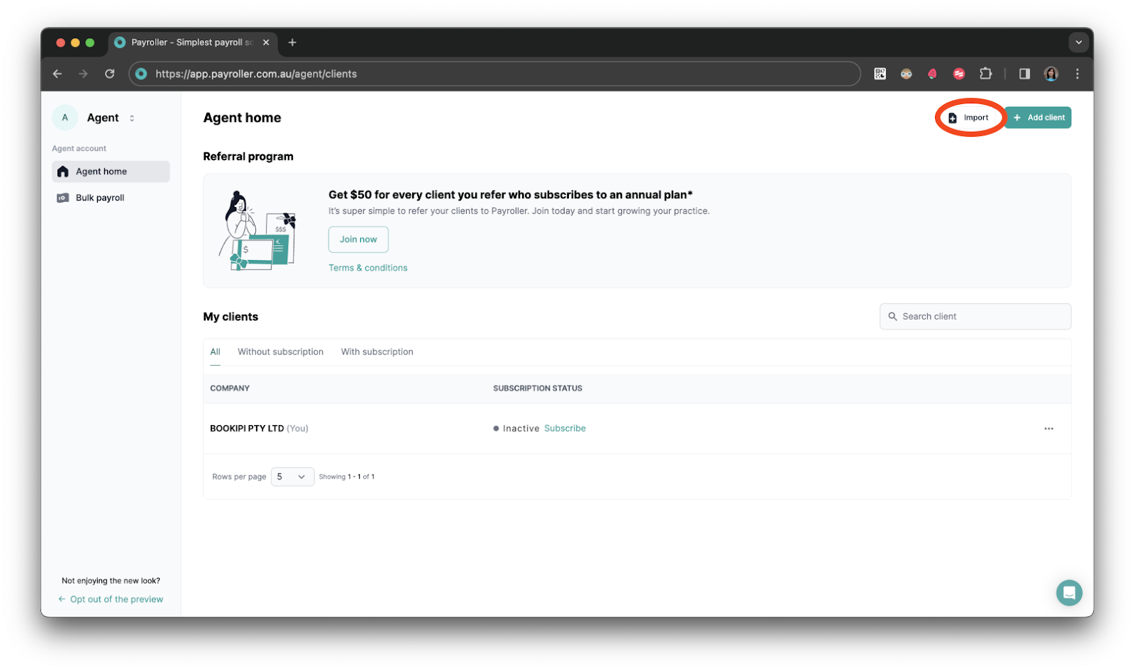
Task: Click the Add client button
Action: 1039,118
